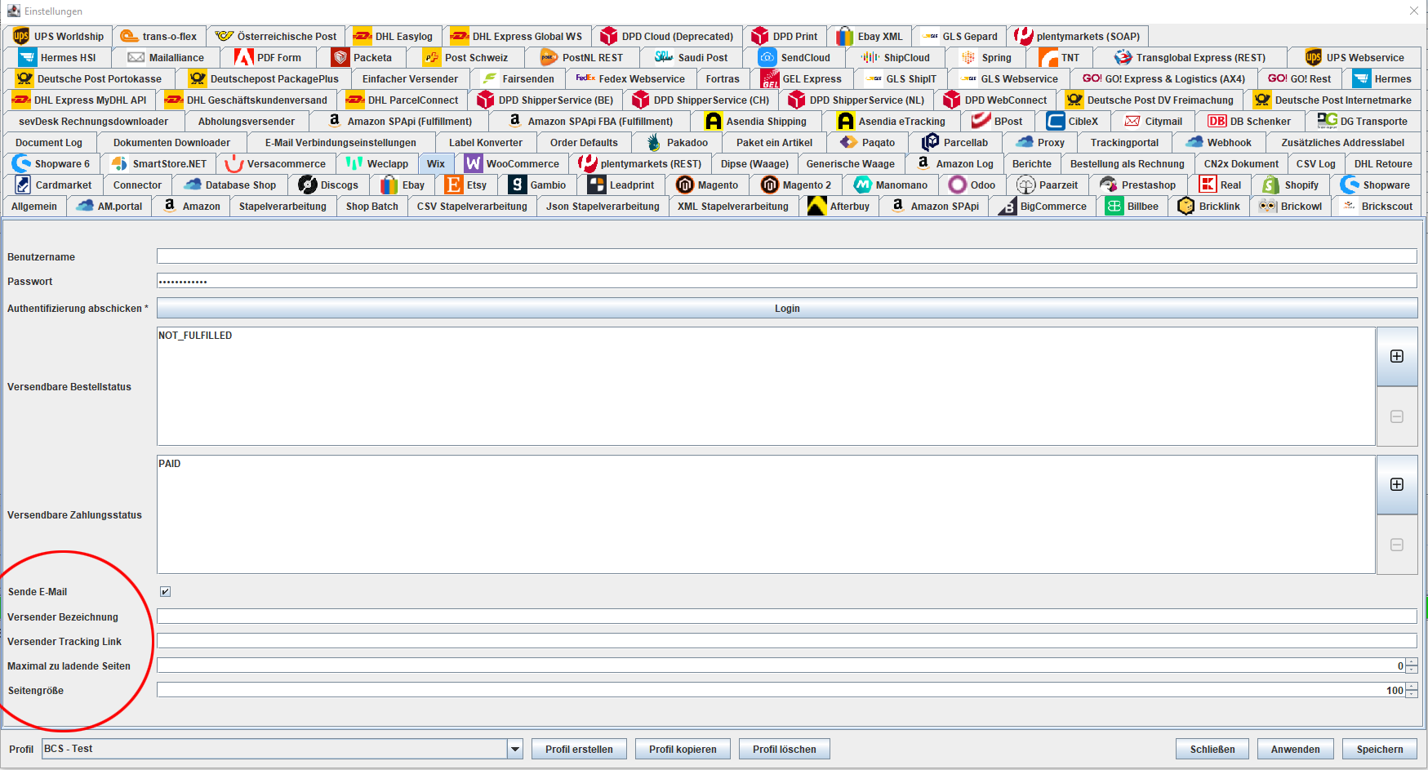
Task: Open the Magento 2 tab
Action: click(797, 185)
